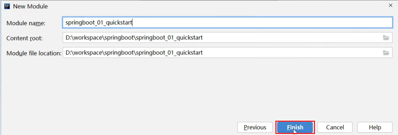Screen dimensions: 398x135
Task: Click the 'Module name:' label
Action: click(x=26, y=23)
